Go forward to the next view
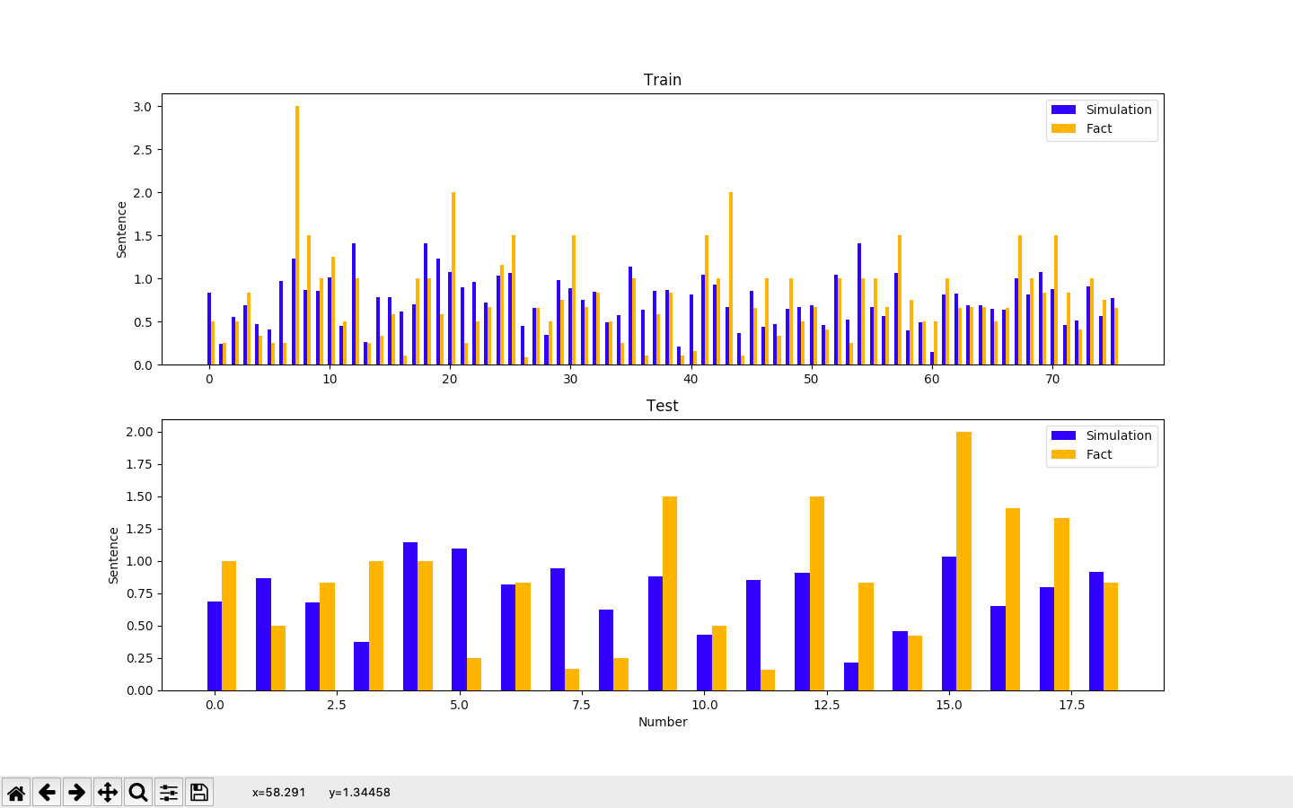This screenshot has width=1293, height=808. (77, 792)
